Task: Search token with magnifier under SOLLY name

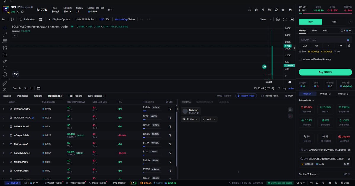Action: [x=22, y=12]
